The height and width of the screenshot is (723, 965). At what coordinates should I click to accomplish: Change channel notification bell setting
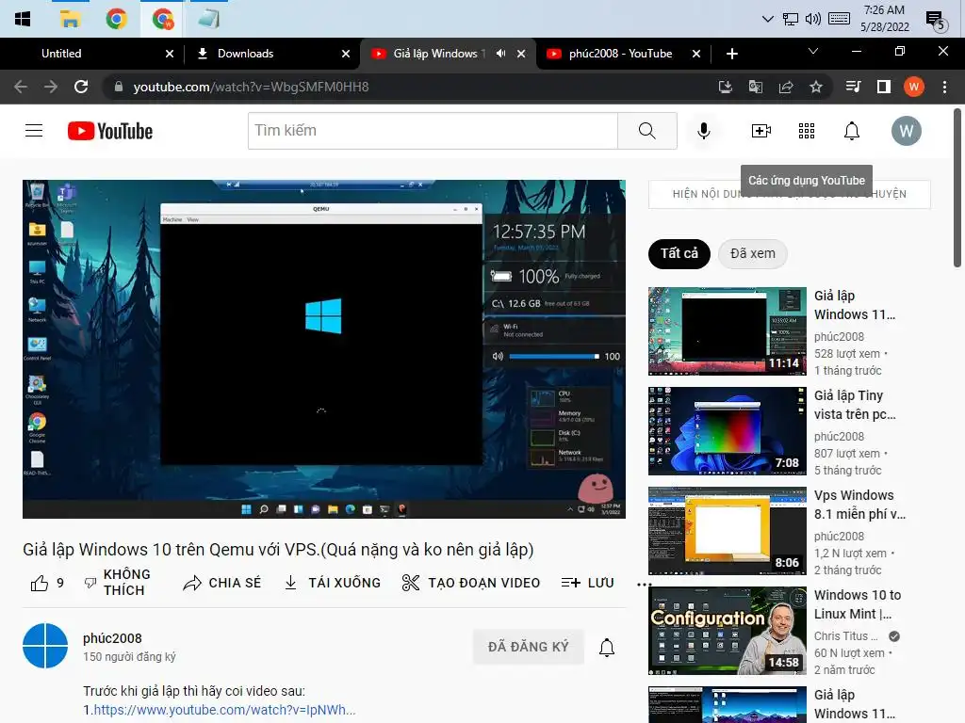pyautogui.click(x=607, y=647)
